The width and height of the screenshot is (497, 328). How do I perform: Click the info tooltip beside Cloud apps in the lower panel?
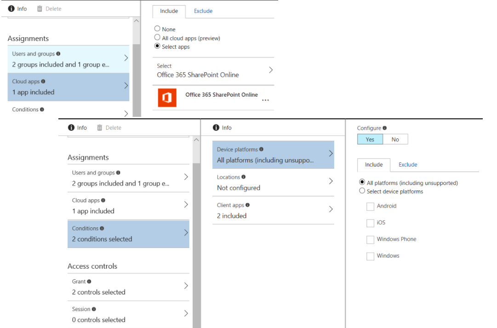103,200
